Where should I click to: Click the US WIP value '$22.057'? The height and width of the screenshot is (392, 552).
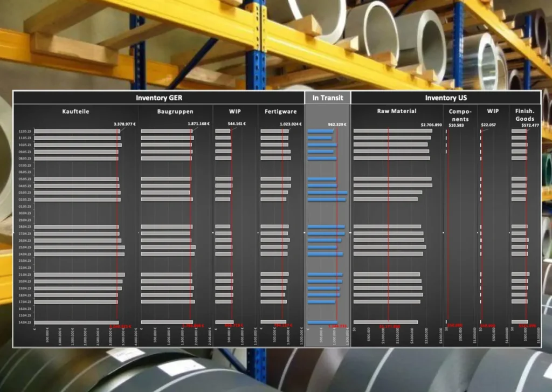tap(488, 125)
